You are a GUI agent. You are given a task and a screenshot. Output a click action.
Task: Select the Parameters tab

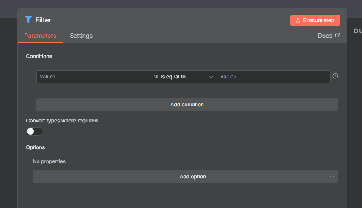tap(40, 36)
